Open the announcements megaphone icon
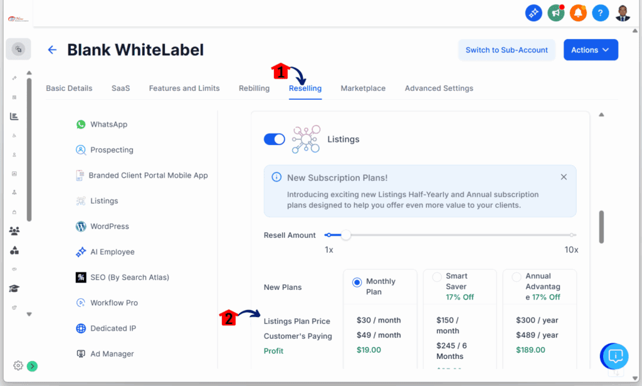 (556, 13)
